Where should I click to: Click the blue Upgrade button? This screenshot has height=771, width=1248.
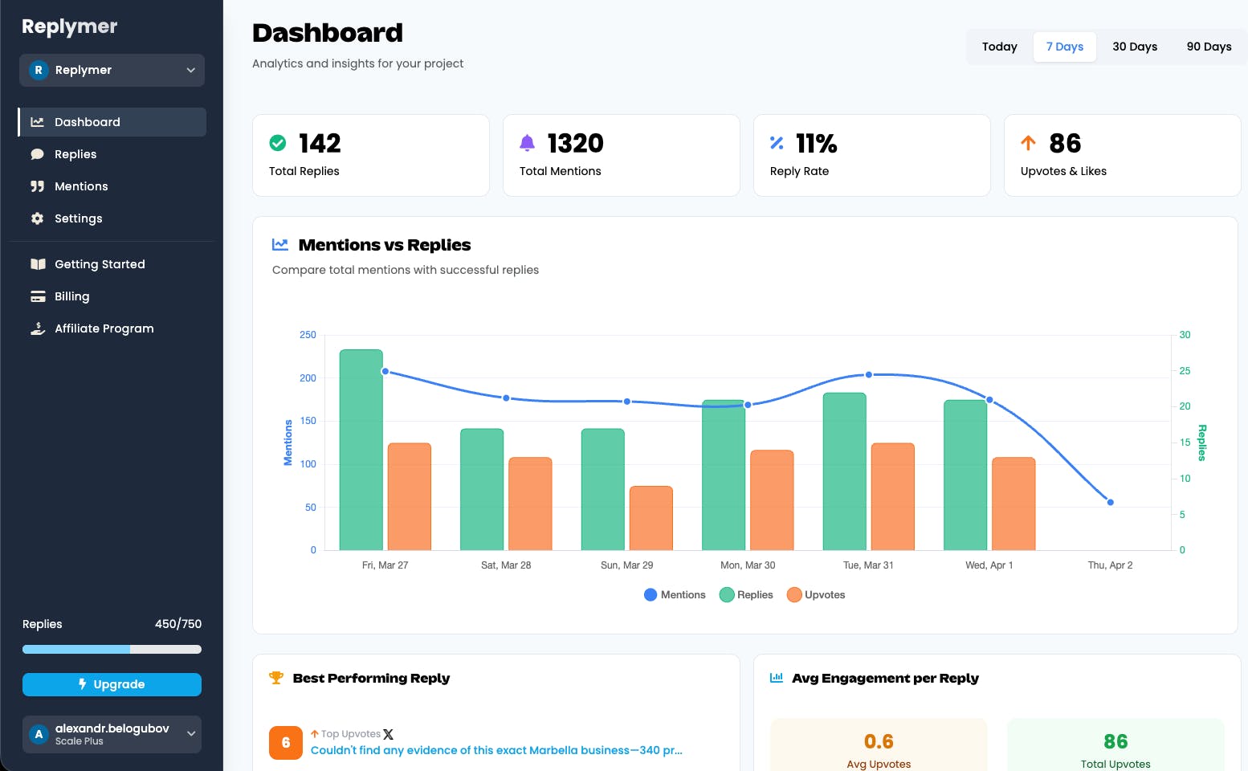coord(112,684)
